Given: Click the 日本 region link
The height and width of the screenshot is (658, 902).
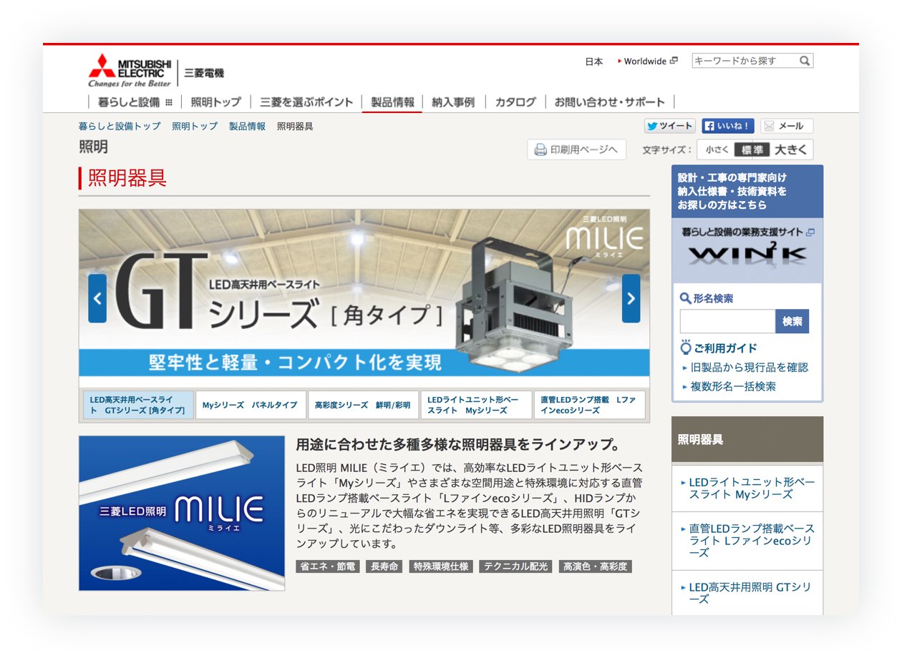Looking at the screenshot, I should 594,62.
